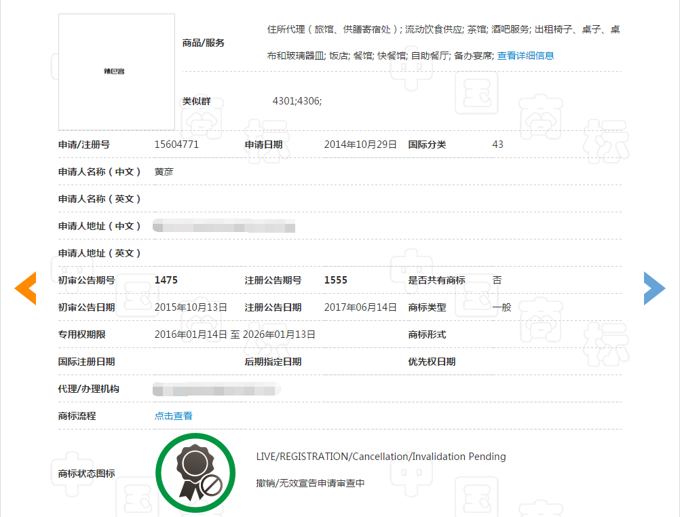Image resolution: width=680 pixels, height=517 pixels.
Task: Select the 是否共有商标 value 否
Action: 496,279
